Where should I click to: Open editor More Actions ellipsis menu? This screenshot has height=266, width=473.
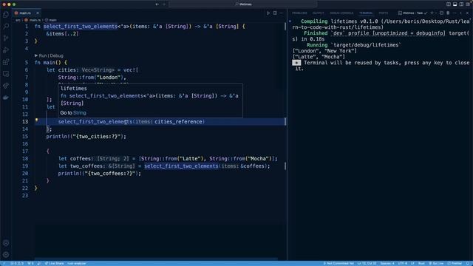[281, 13]
